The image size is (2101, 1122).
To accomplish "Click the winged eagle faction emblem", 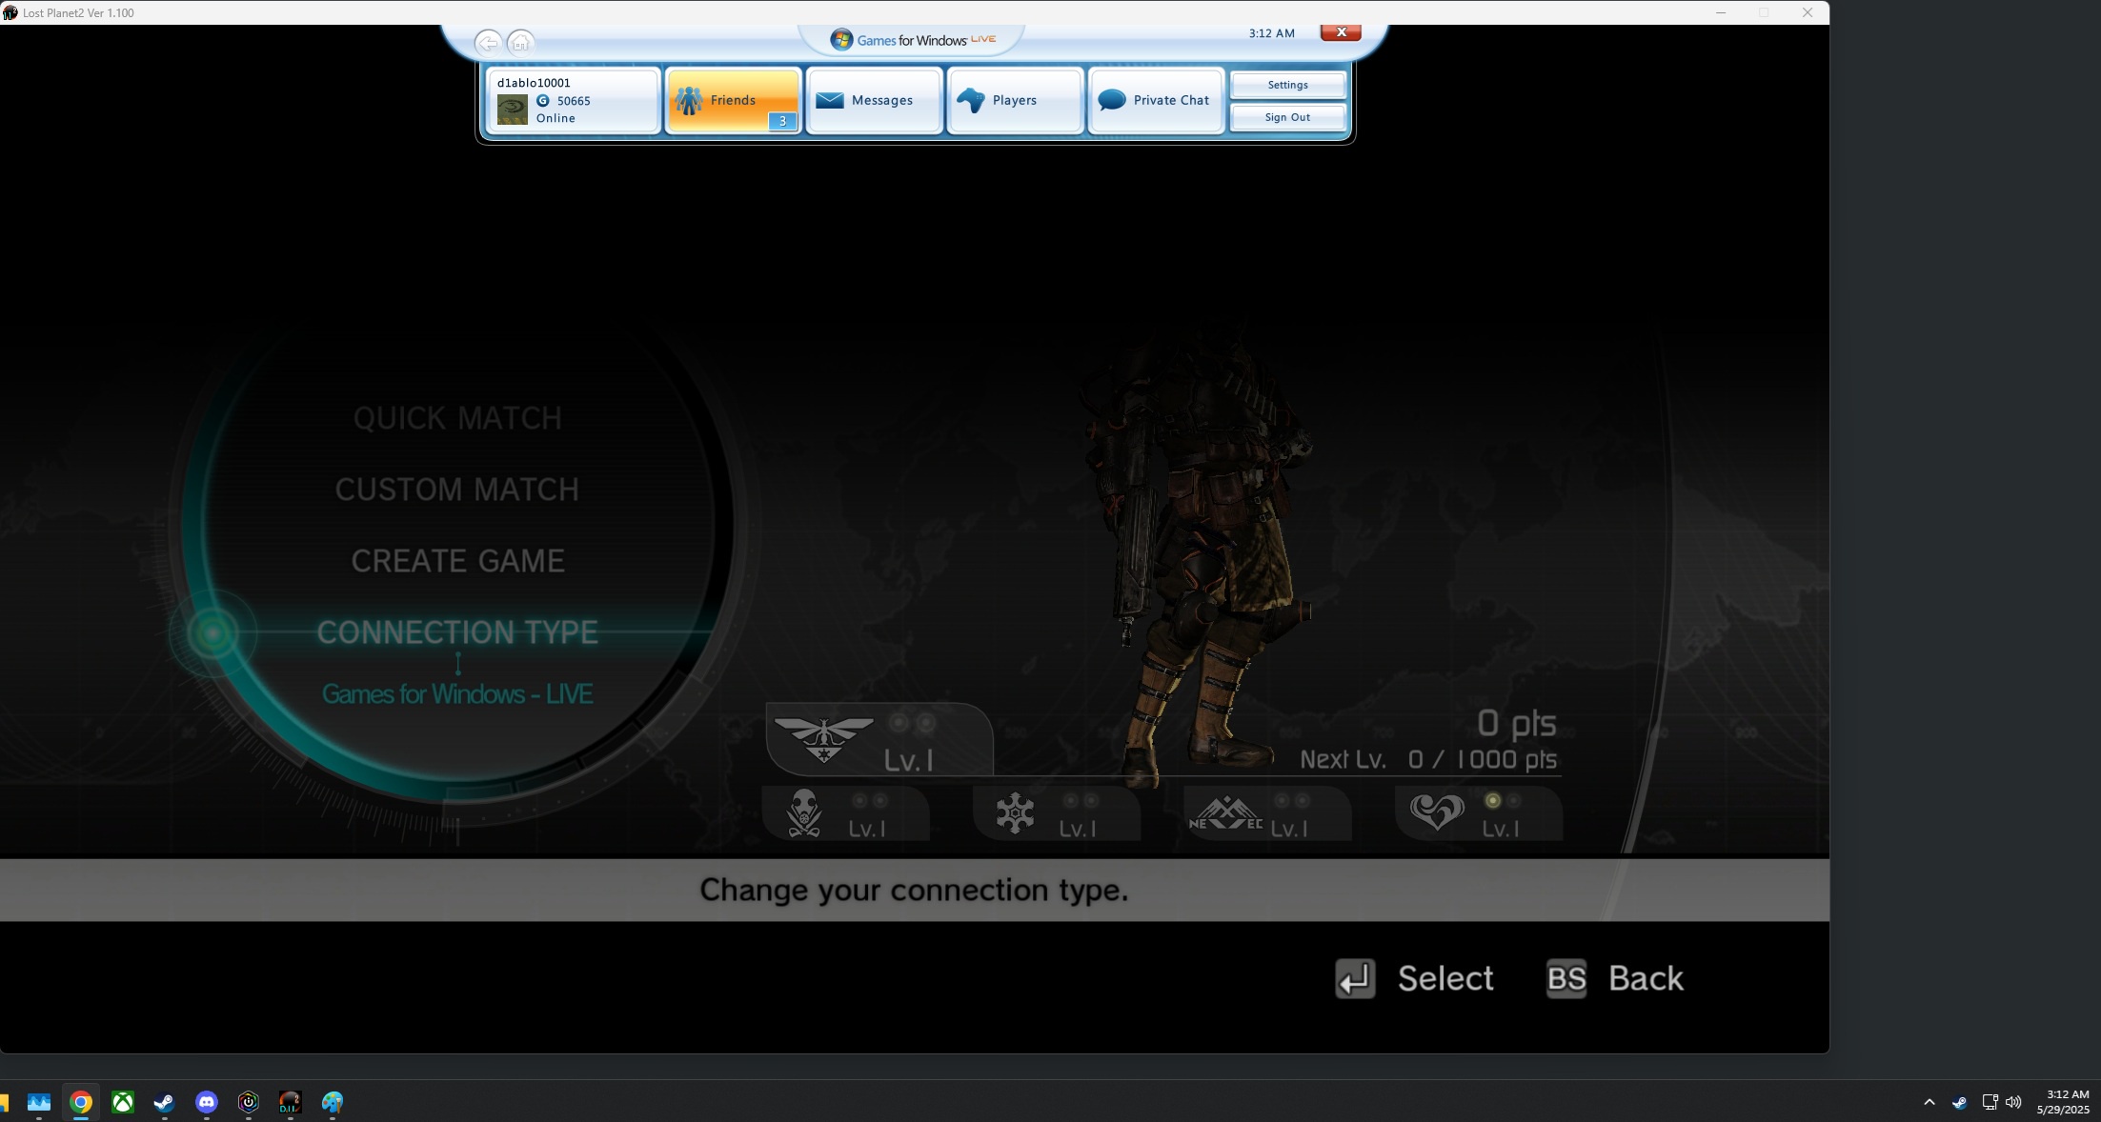I will point(824,739).
